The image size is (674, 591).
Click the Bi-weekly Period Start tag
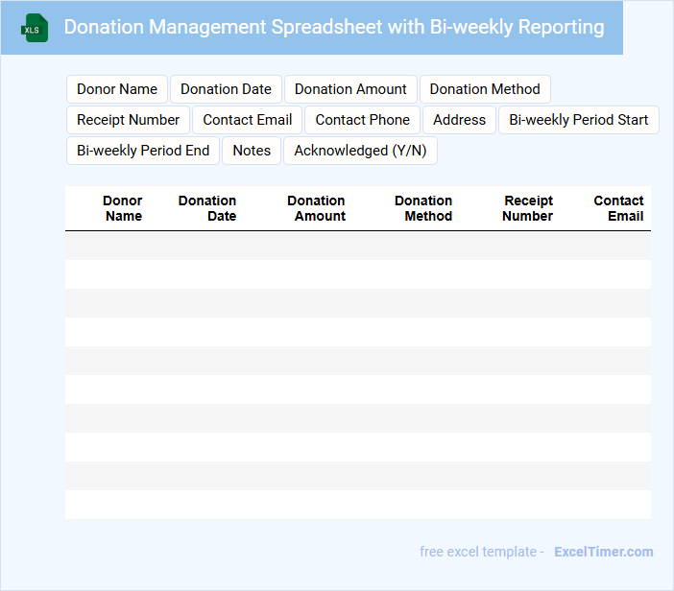[579, 120]
